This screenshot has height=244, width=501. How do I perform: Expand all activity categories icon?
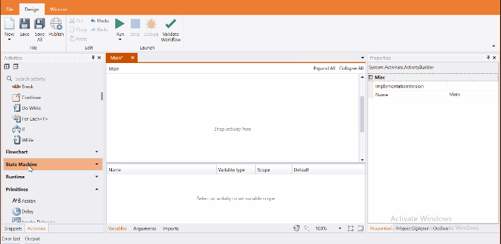point(7,66)
